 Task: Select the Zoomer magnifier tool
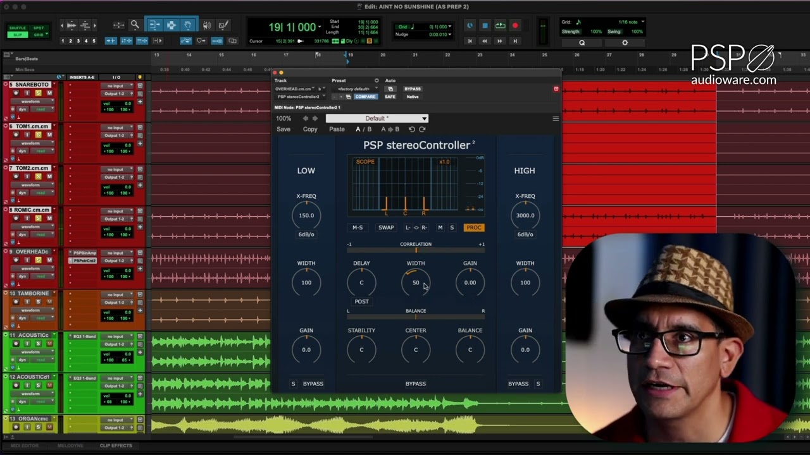click(135, 25)
